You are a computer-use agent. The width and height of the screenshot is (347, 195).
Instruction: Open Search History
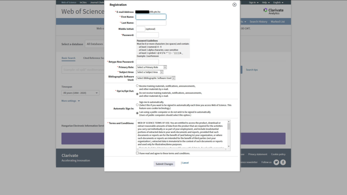click(x=258, y=22)
